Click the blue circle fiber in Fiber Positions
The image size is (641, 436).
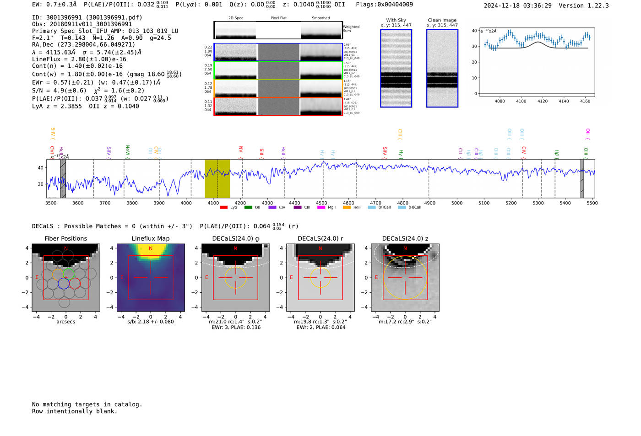(64, 283)
